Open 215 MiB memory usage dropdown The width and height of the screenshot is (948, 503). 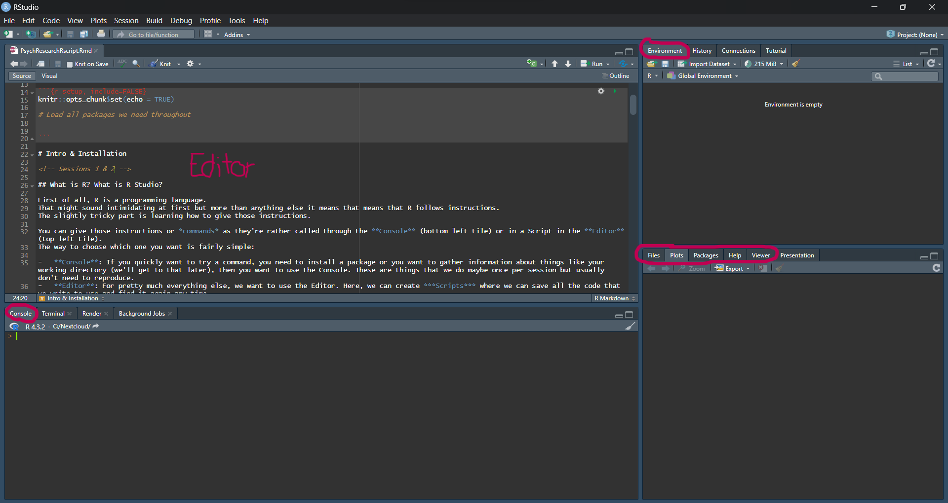coord(764,64)
